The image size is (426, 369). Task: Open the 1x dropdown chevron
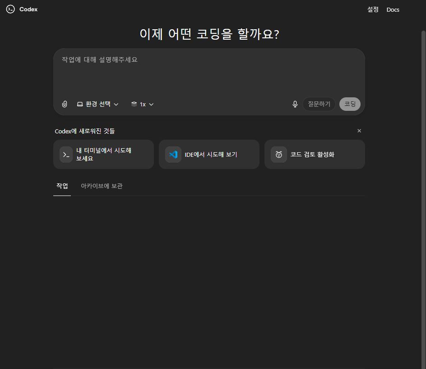(151, 105)
